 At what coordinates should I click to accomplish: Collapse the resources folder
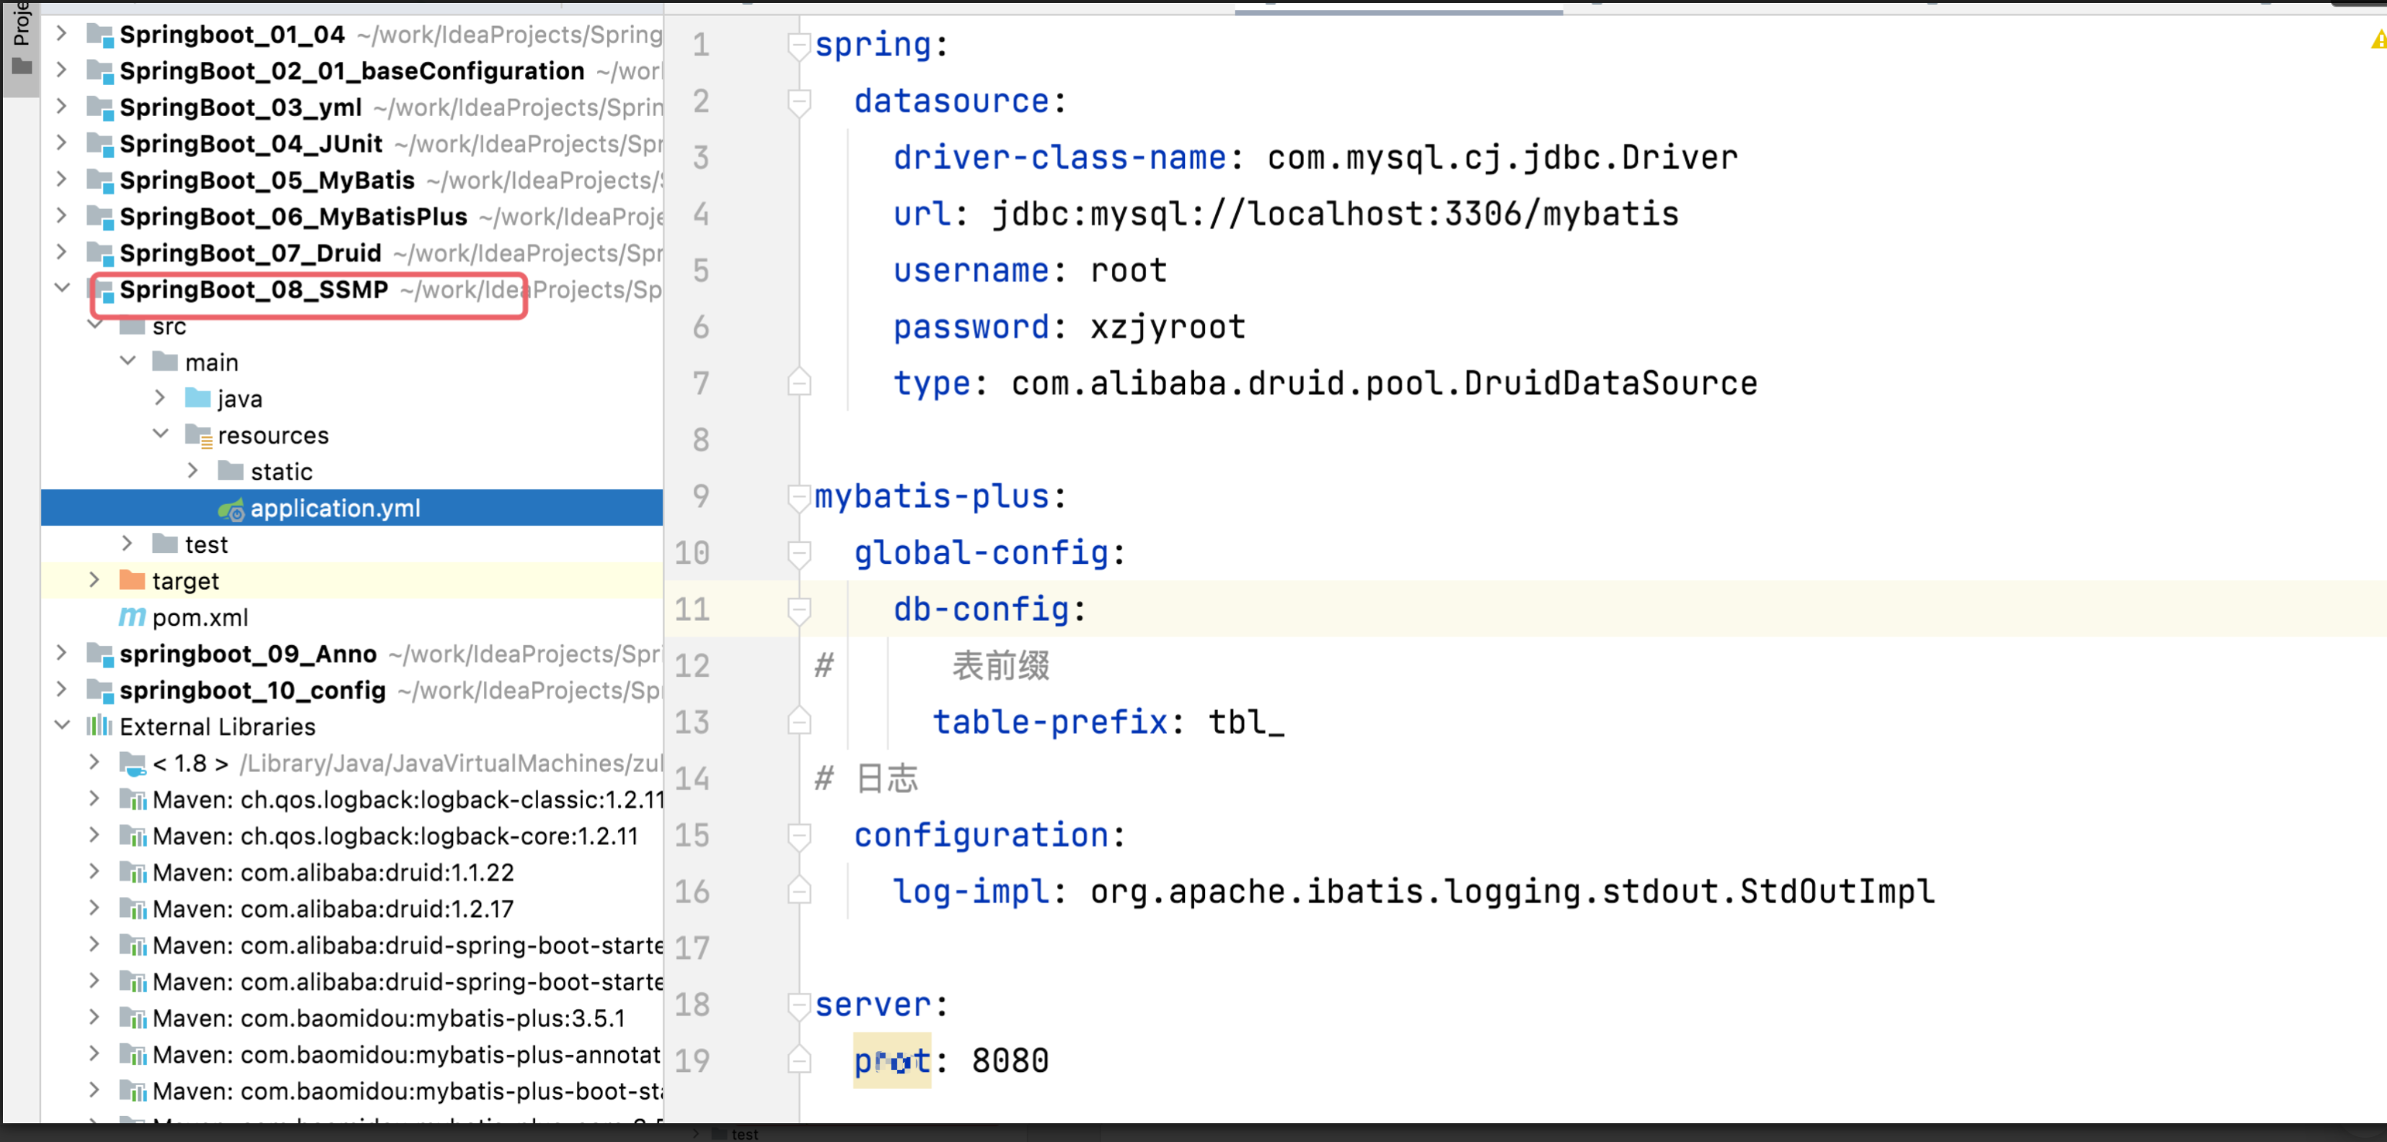[159, 435]
